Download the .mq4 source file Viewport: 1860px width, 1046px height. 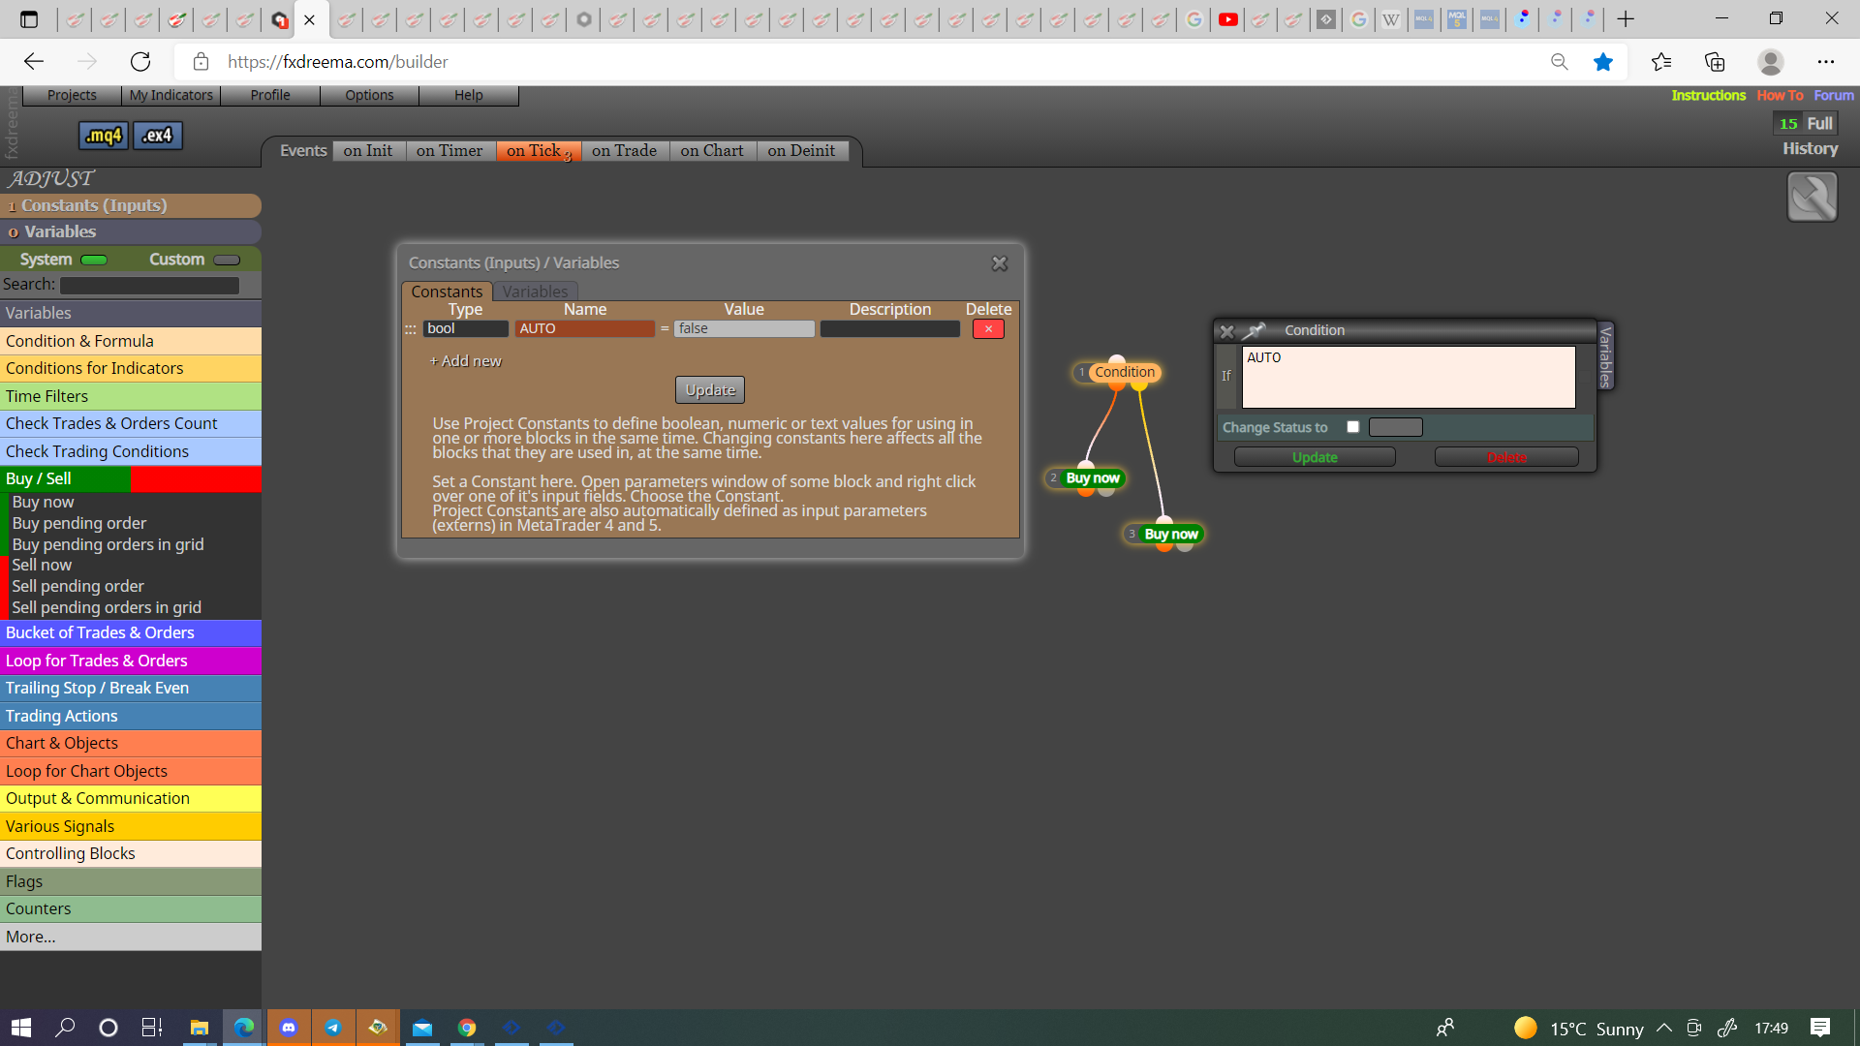pyautogui.click(x=103, y=136)
